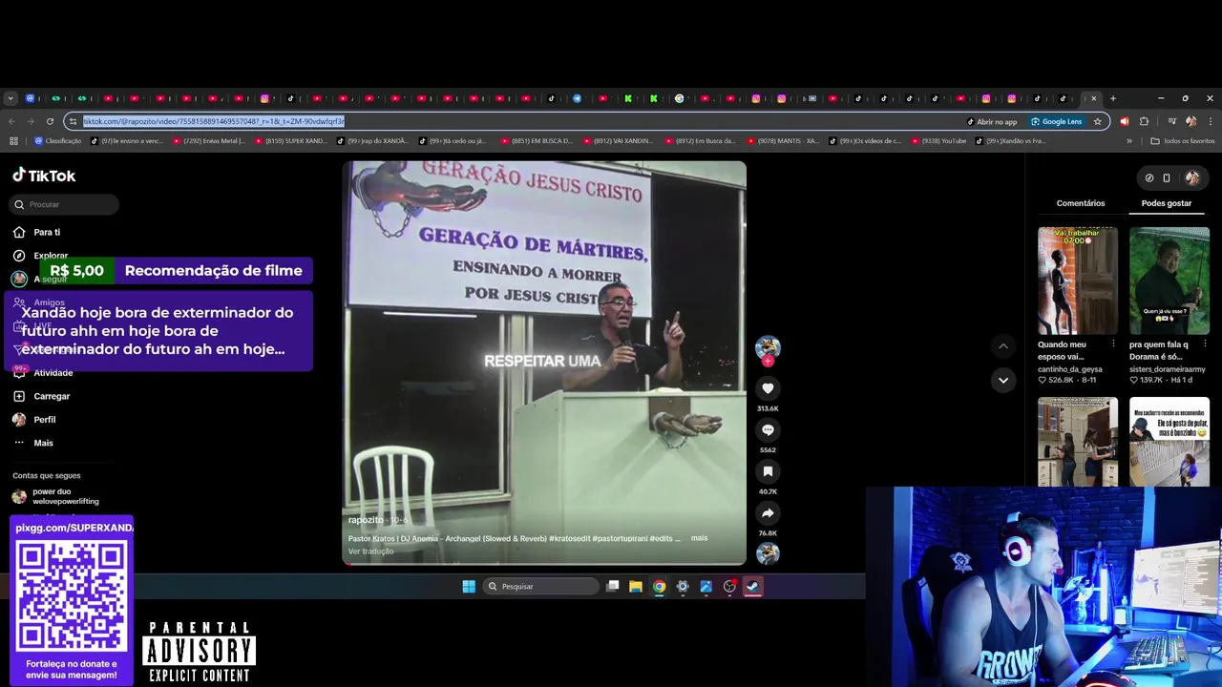Click the rapozito username on video

pyautogui.click(x=366, y=520)
